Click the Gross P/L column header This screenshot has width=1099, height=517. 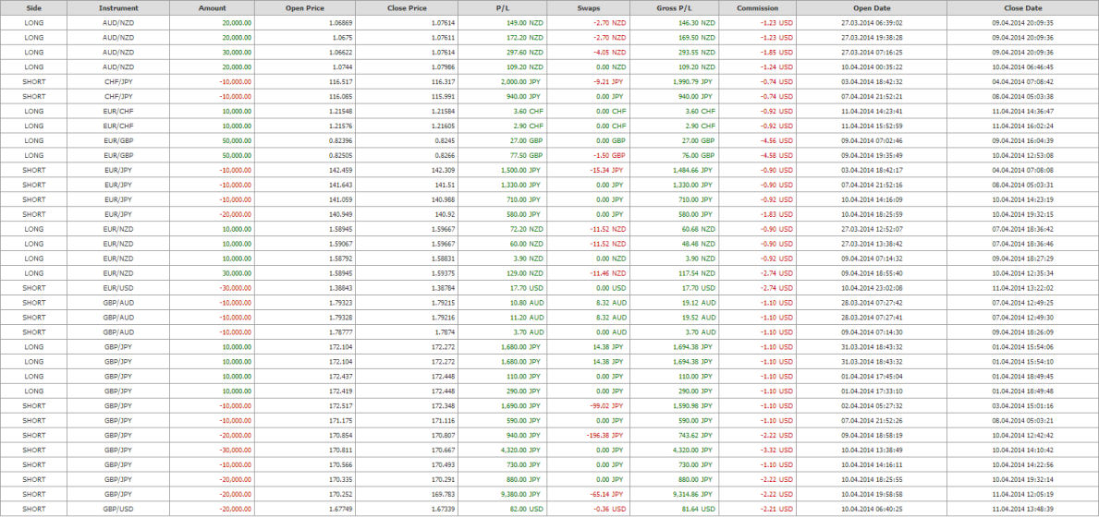coord(674,8)
